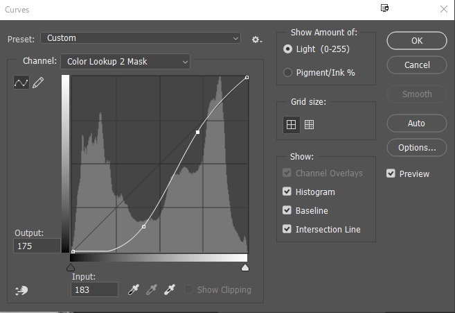Activate the on-image adjustment hand tool
The image size is (455, 313).
click(x=21, y=290)
